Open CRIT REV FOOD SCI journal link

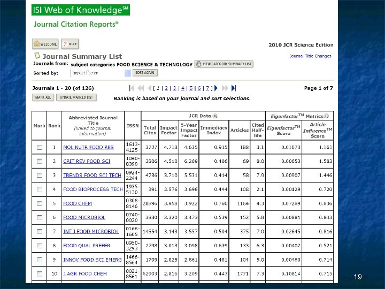(x=87, y=161)
